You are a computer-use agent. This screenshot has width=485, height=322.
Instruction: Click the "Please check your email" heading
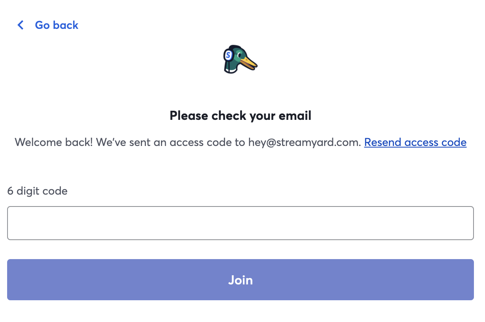241,116
